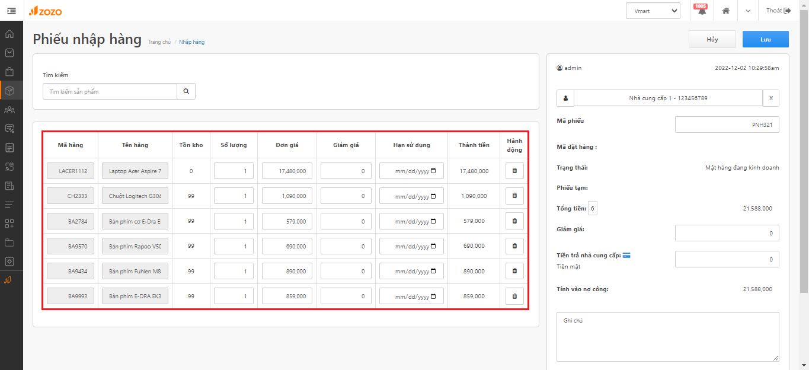Click the product name Laptop Acer Aspire 7

pos(135,171)
